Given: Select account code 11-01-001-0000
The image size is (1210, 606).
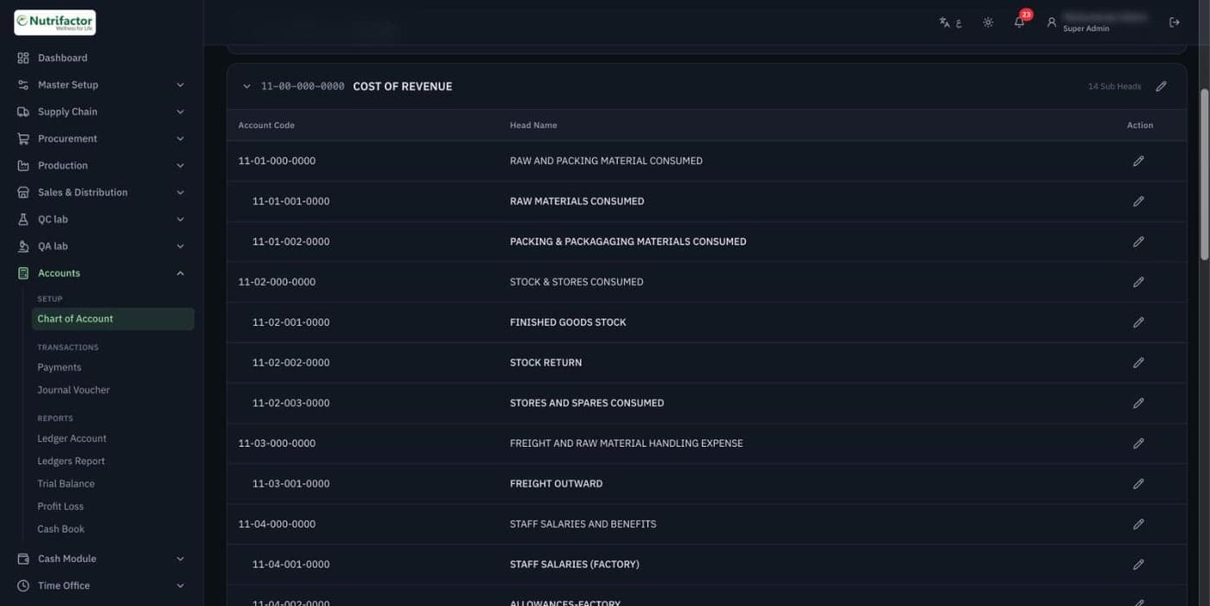Looking at the screenshot, I should click(x=290, y=201).
